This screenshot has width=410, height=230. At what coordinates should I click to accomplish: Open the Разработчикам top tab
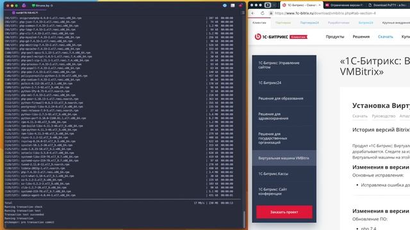point(339,23)
